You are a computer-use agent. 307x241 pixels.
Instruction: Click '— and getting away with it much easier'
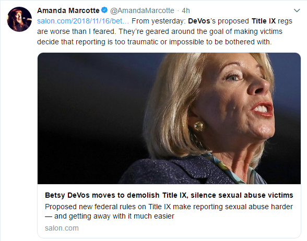[110, 216]
